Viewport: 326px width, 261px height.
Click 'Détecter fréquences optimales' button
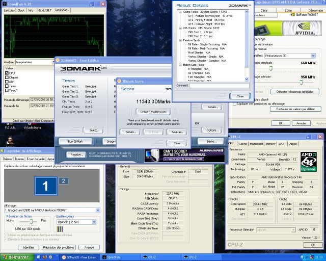pyautogui.click(x=295, y=92)
